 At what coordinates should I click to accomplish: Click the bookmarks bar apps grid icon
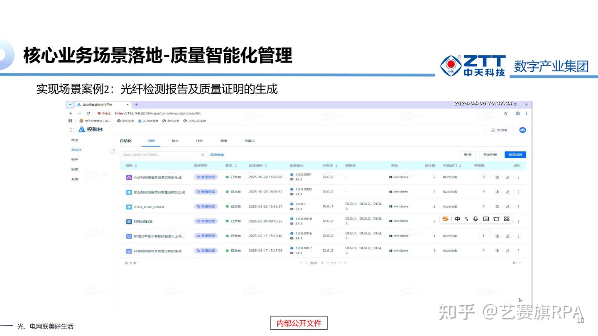pyautogui.click(x=71, y=121)
